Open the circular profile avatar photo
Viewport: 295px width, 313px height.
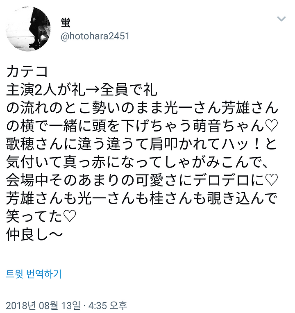(x=28, y=29)
